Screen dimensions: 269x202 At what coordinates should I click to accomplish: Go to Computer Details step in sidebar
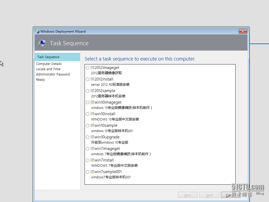point(49,64)
